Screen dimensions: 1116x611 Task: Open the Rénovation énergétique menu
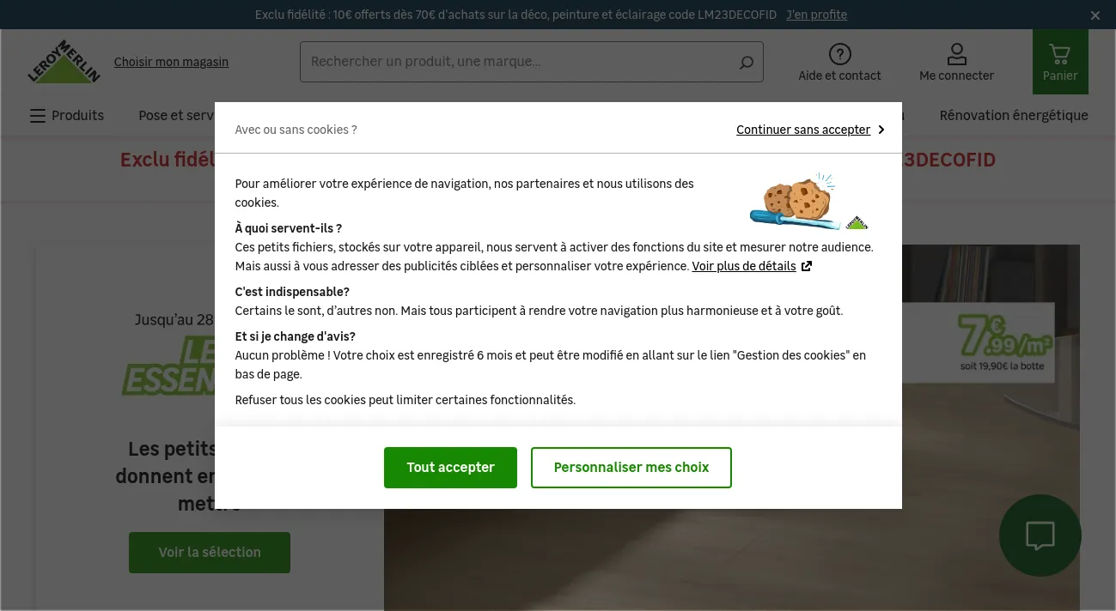click(1014, 116)
